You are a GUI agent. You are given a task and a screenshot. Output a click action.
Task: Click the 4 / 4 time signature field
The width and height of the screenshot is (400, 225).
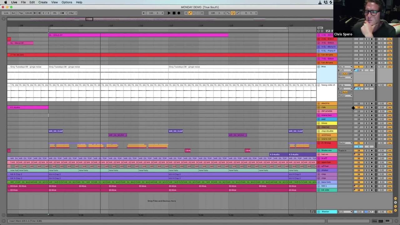point(46,13)
